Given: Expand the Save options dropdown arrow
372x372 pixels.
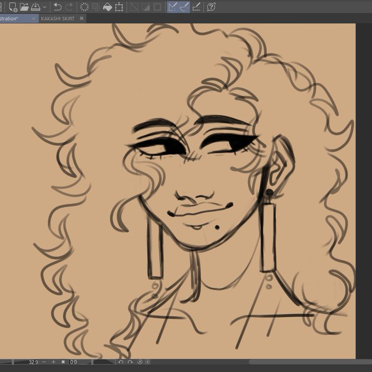Looking at the screenshot, I should coord(45,7).
